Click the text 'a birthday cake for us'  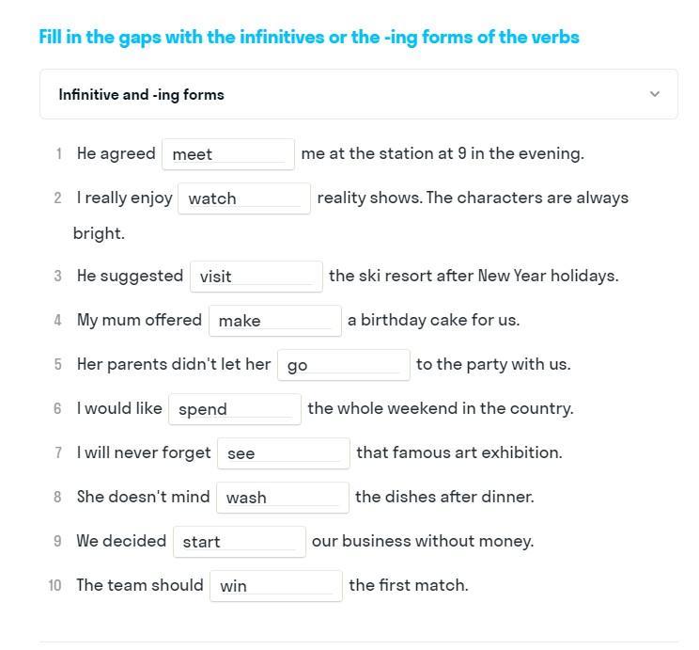pos(433,320)
